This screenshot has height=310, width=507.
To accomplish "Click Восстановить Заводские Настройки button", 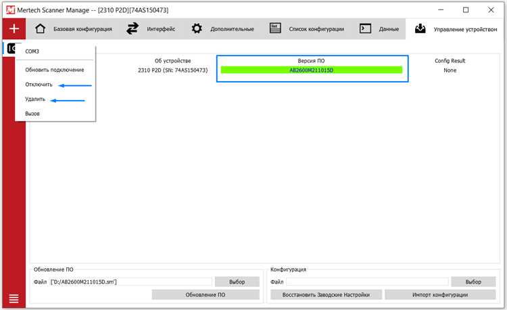I will tap(326, 295).
